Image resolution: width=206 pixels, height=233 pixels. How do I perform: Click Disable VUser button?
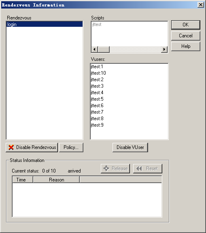click(130, 147)
